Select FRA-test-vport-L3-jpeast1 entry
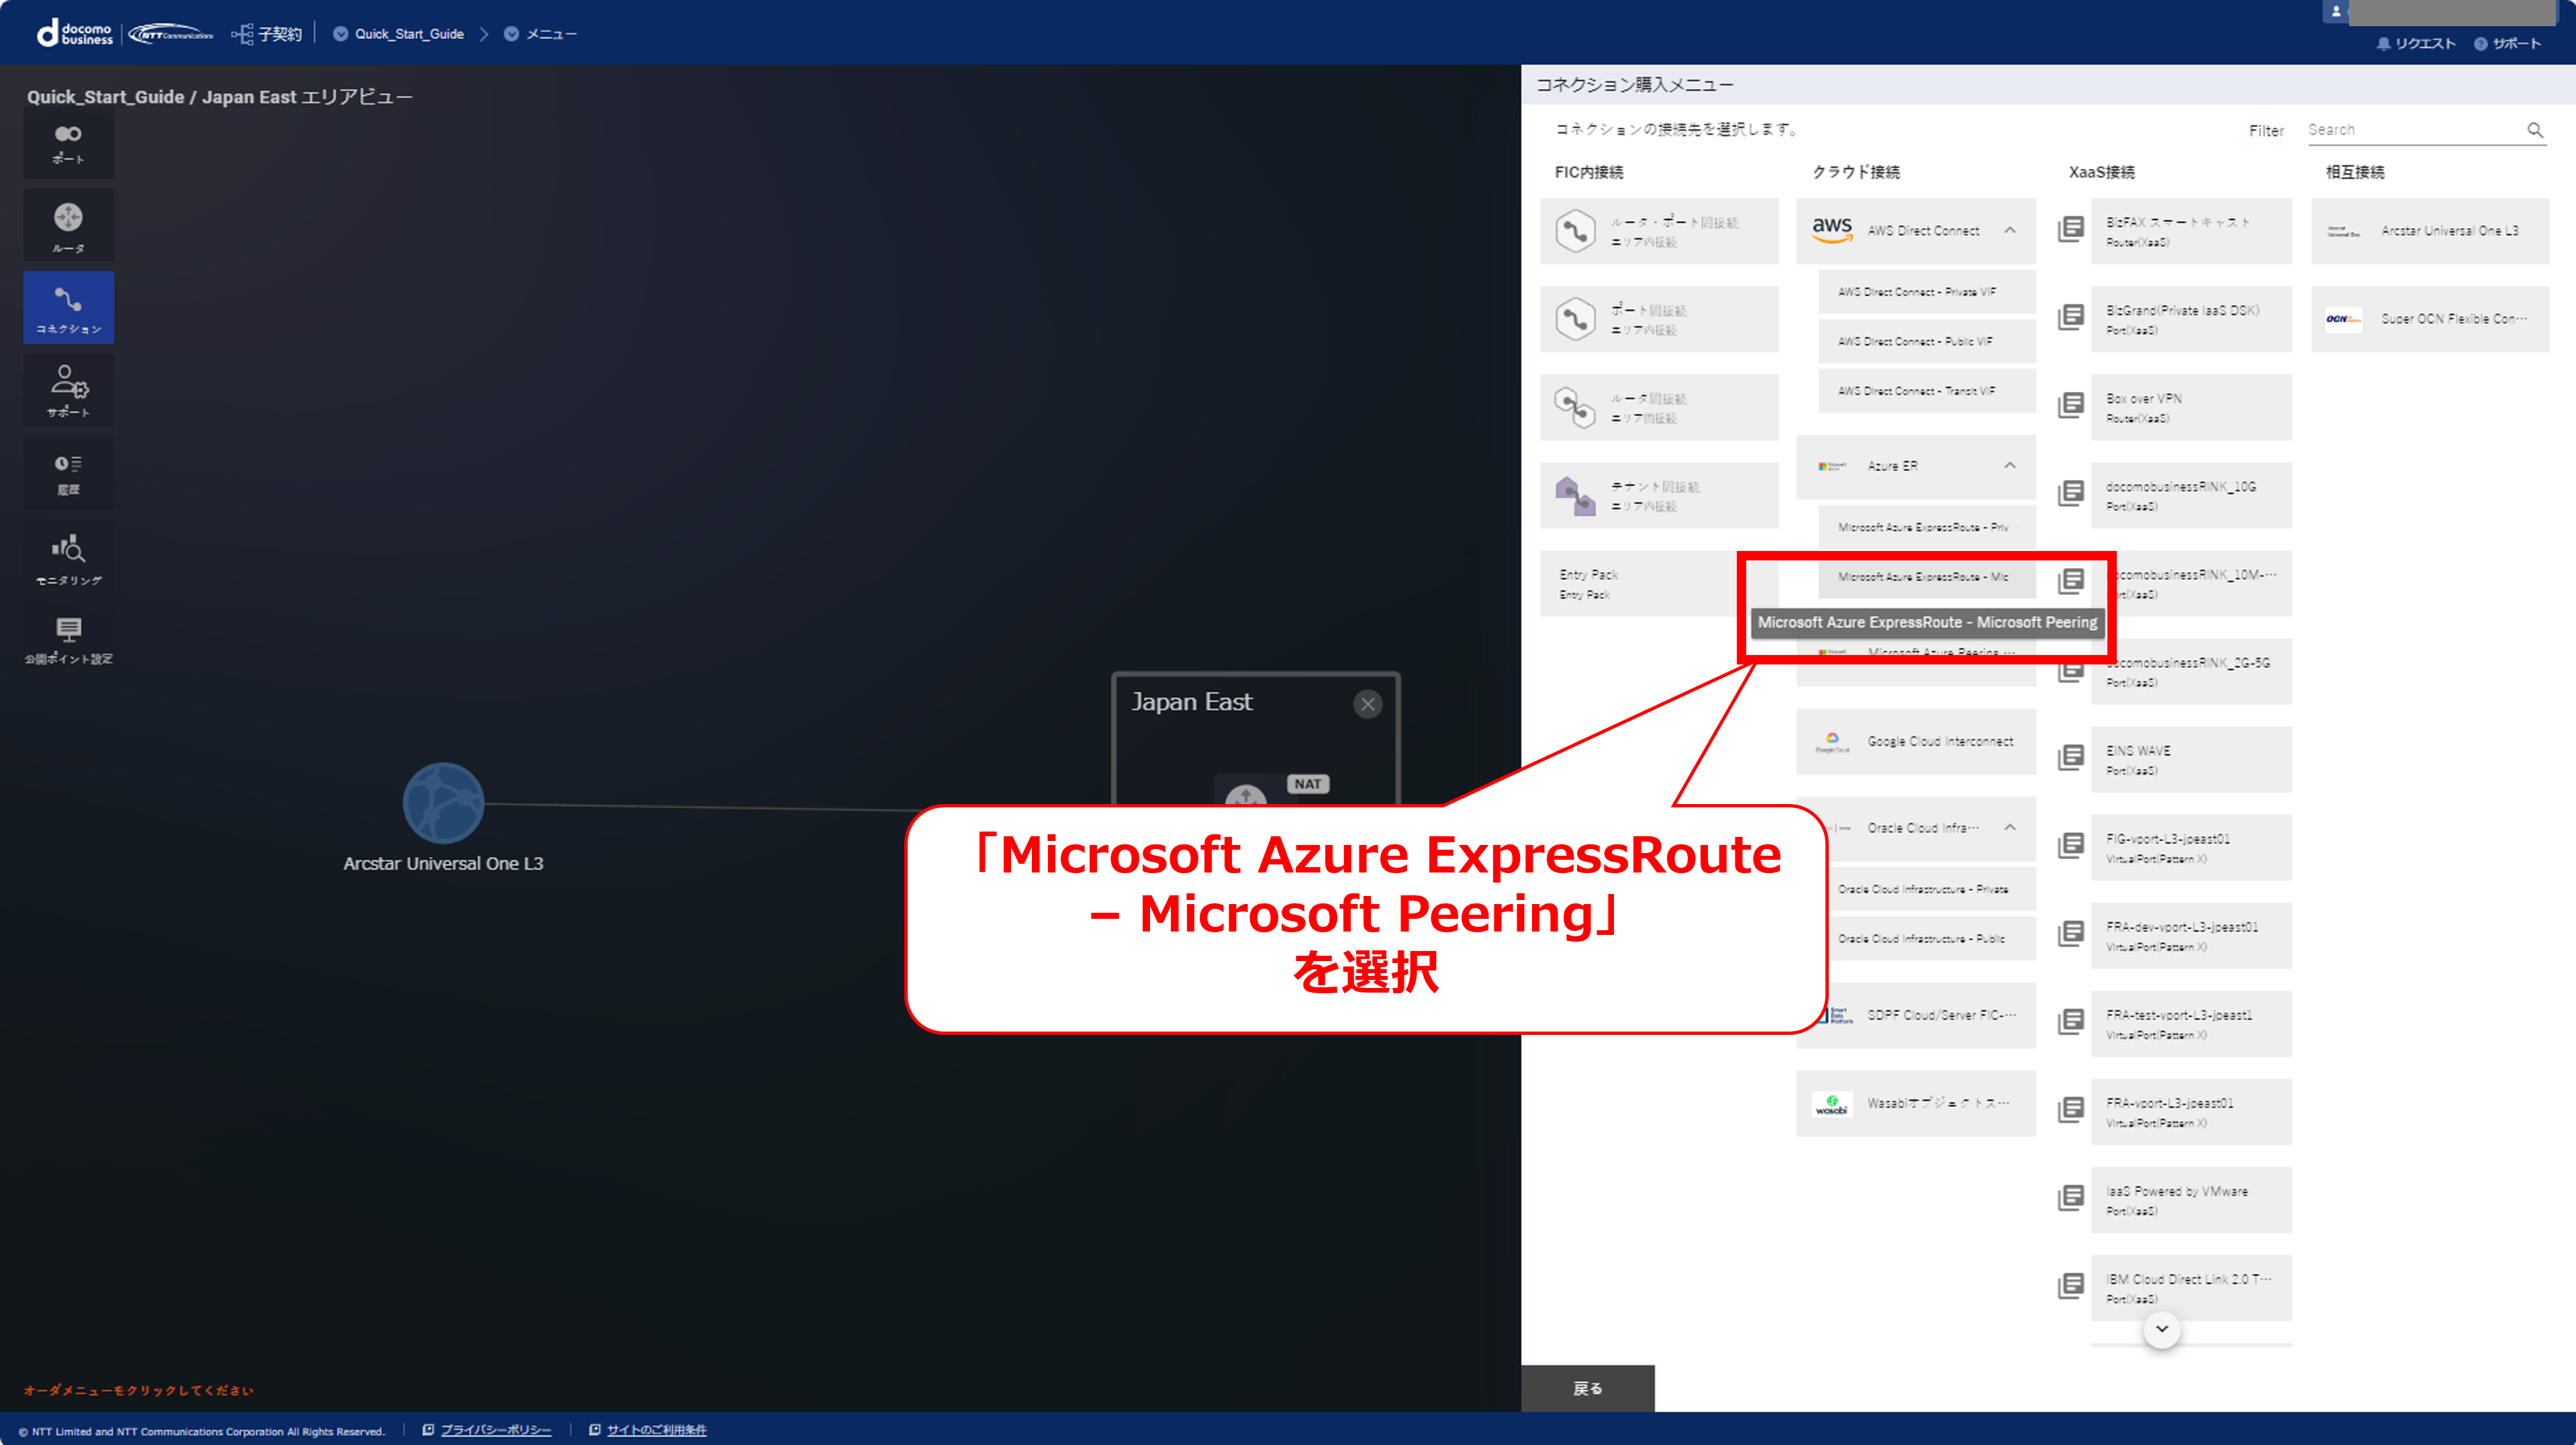The width and height of the screenshot is (2576, 1445). pyautogui.click(x=2191, y=1023)
